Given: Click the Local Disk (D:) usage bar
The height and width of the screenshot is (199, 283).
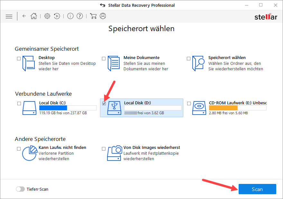Looking at the screenshot, I should tap(153, 108).
